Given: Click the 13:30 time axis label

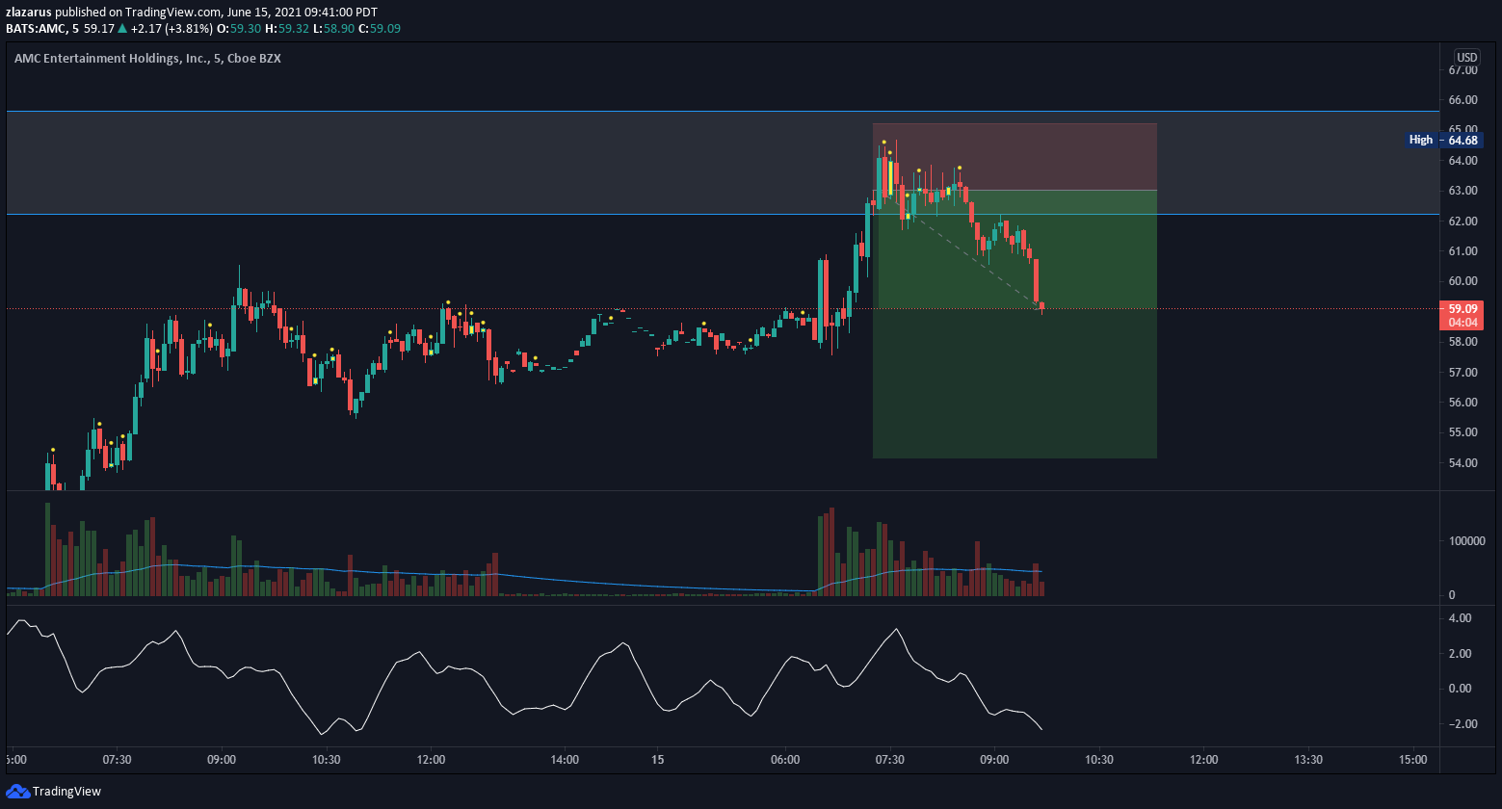Looking at the screenshot, I should (x=1308, y=760).
